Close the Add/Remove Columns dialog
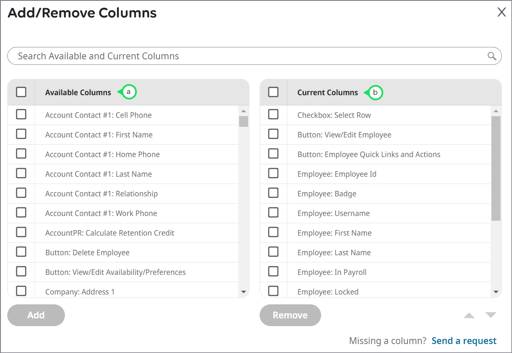This screenshot has width=512, height=353. [x=502, y=12]
